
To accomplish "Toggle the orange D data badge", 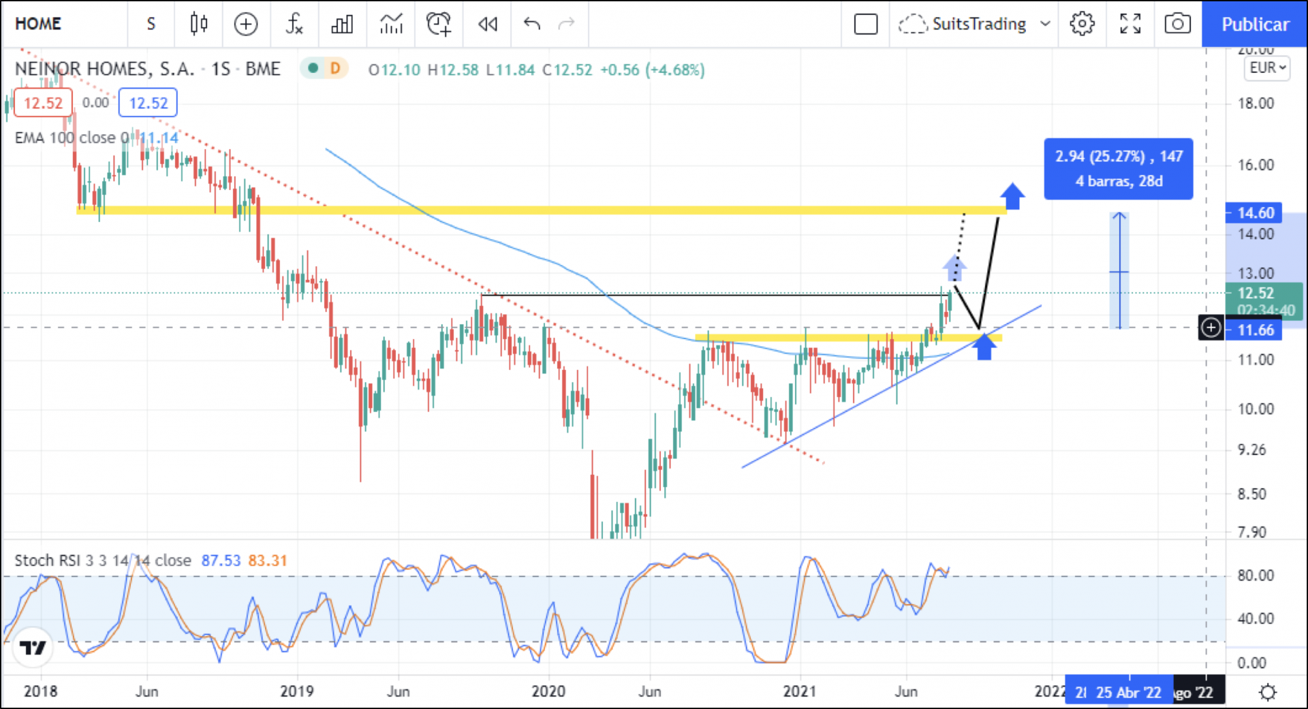I will [x=335, y=68].
